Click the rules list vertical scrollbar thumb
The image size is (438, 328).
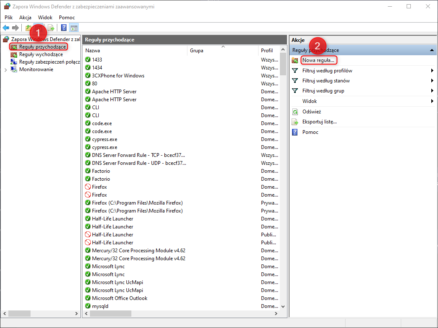click(283, 64)
